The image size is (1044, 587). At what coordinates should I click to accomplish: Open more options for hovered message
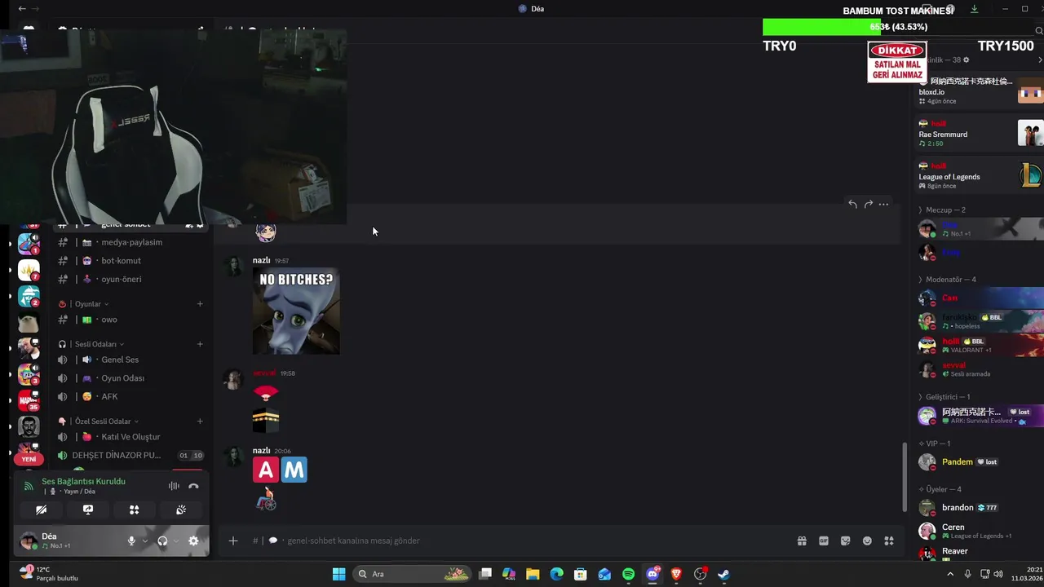coord(883,204)
